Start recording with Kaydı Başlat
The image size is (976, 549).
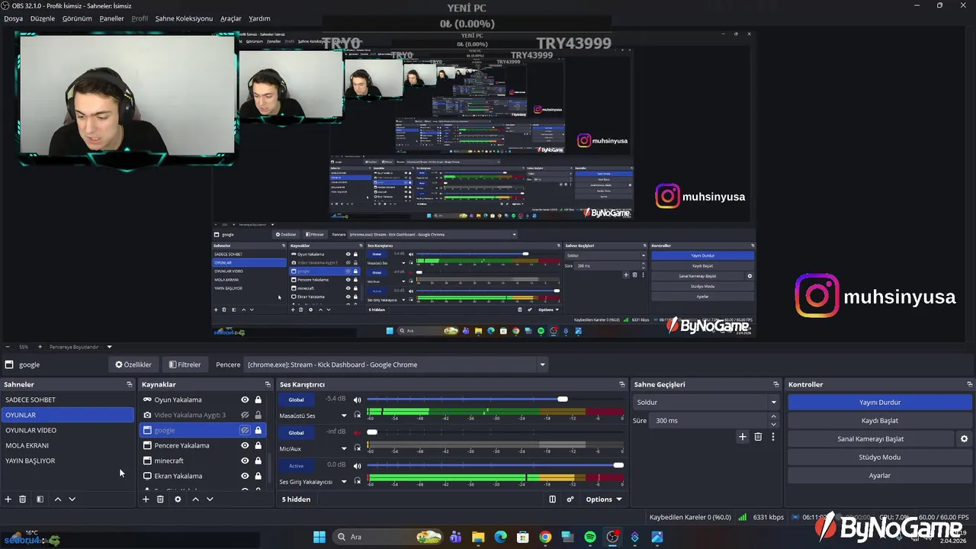pos(879,420)
